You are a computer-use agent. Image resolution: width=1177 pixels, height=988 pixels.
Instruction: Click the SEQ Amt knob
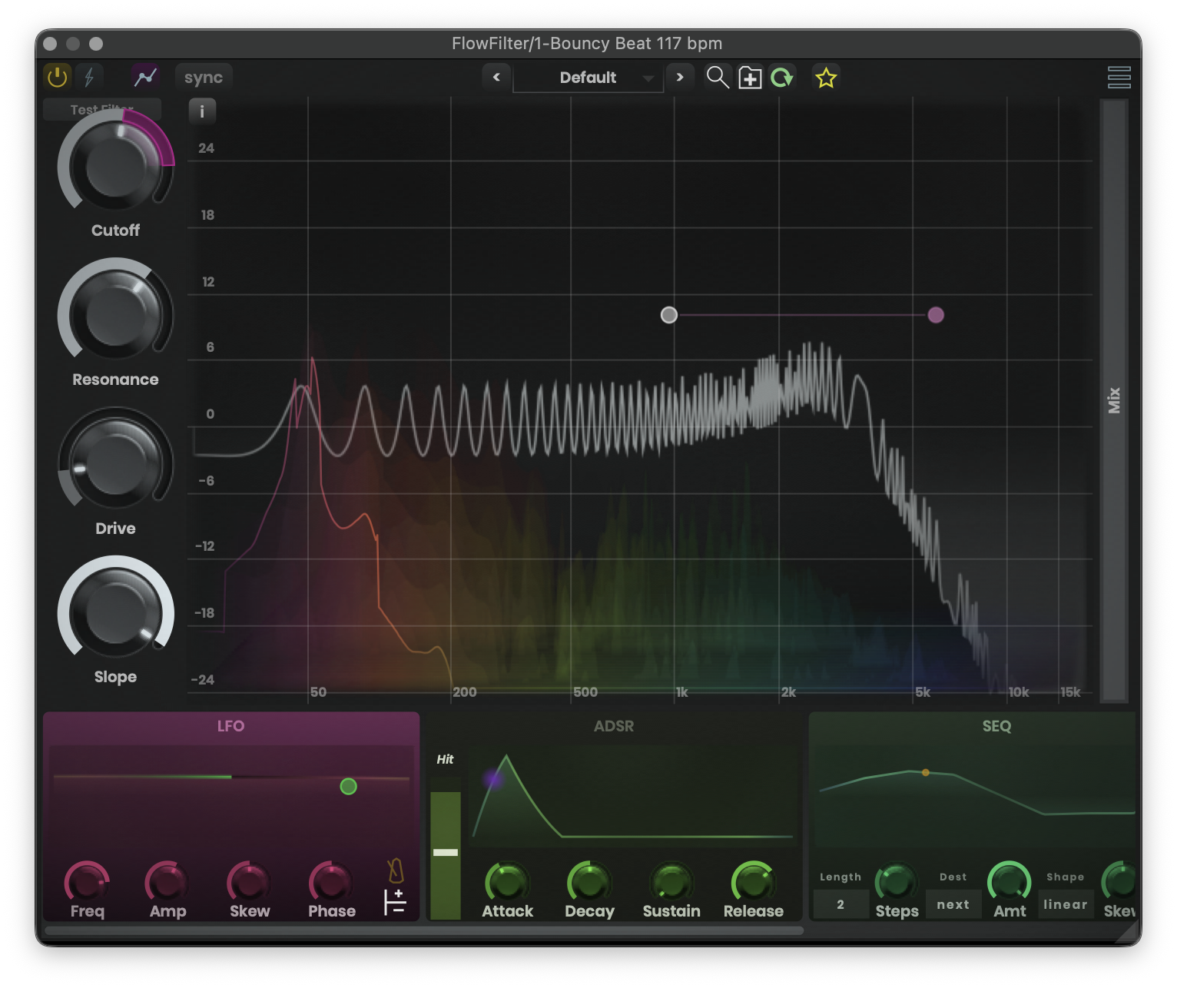point(1010,884)
